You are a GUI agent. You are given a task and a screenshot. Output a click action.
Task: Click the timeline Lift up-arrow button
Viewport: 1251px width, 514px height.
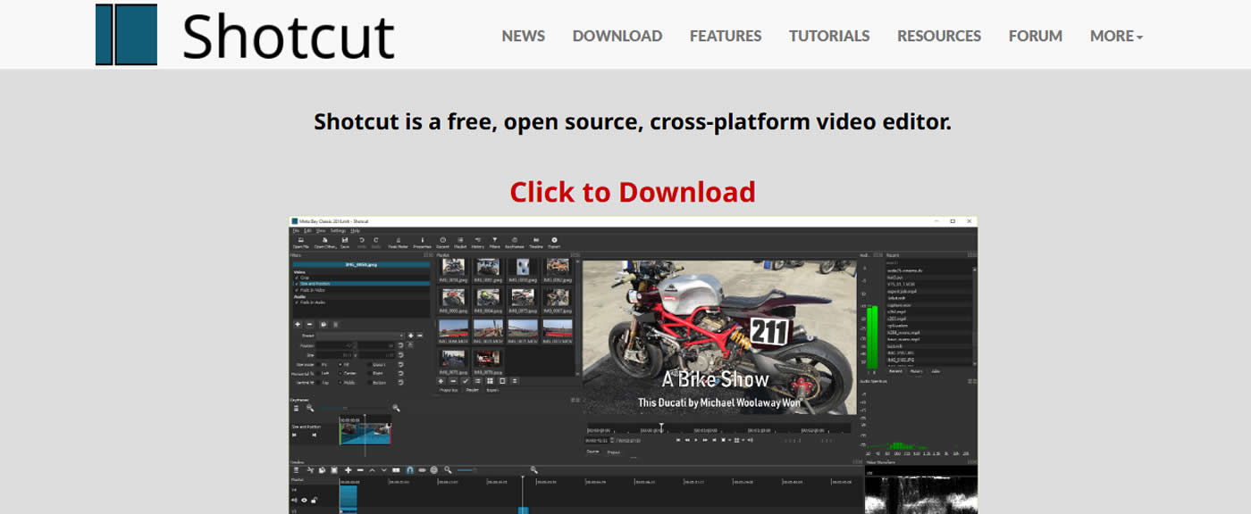coord(372,470)
